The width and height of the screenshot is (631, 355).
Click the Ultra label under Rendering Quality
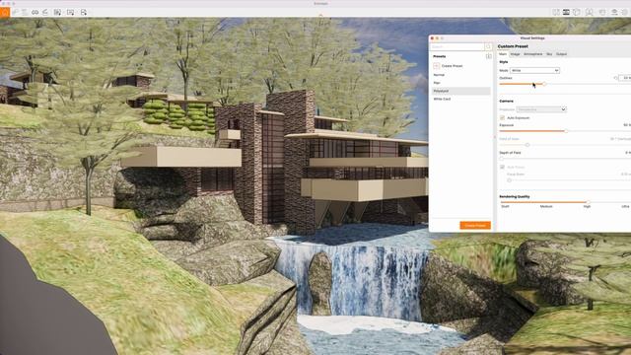pos(625,206)
